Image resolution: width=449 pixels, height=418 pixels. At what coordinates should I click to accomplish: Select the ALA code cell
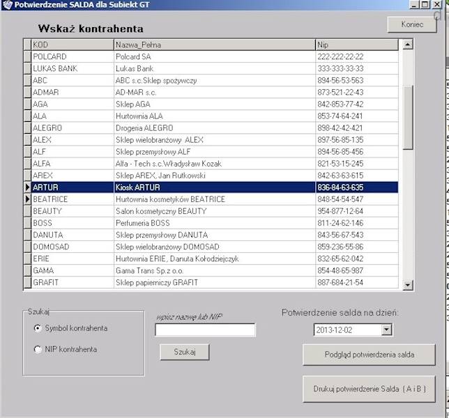[x=73, y=116]
